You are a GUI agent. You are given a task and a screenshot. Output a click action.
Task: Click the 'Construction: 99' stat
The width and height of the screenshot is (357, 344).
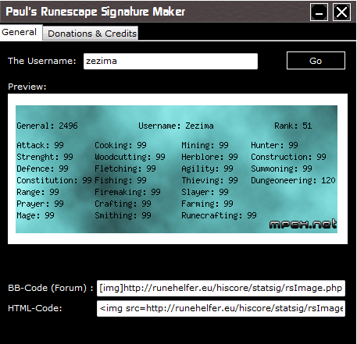click(x=288, y=157)
